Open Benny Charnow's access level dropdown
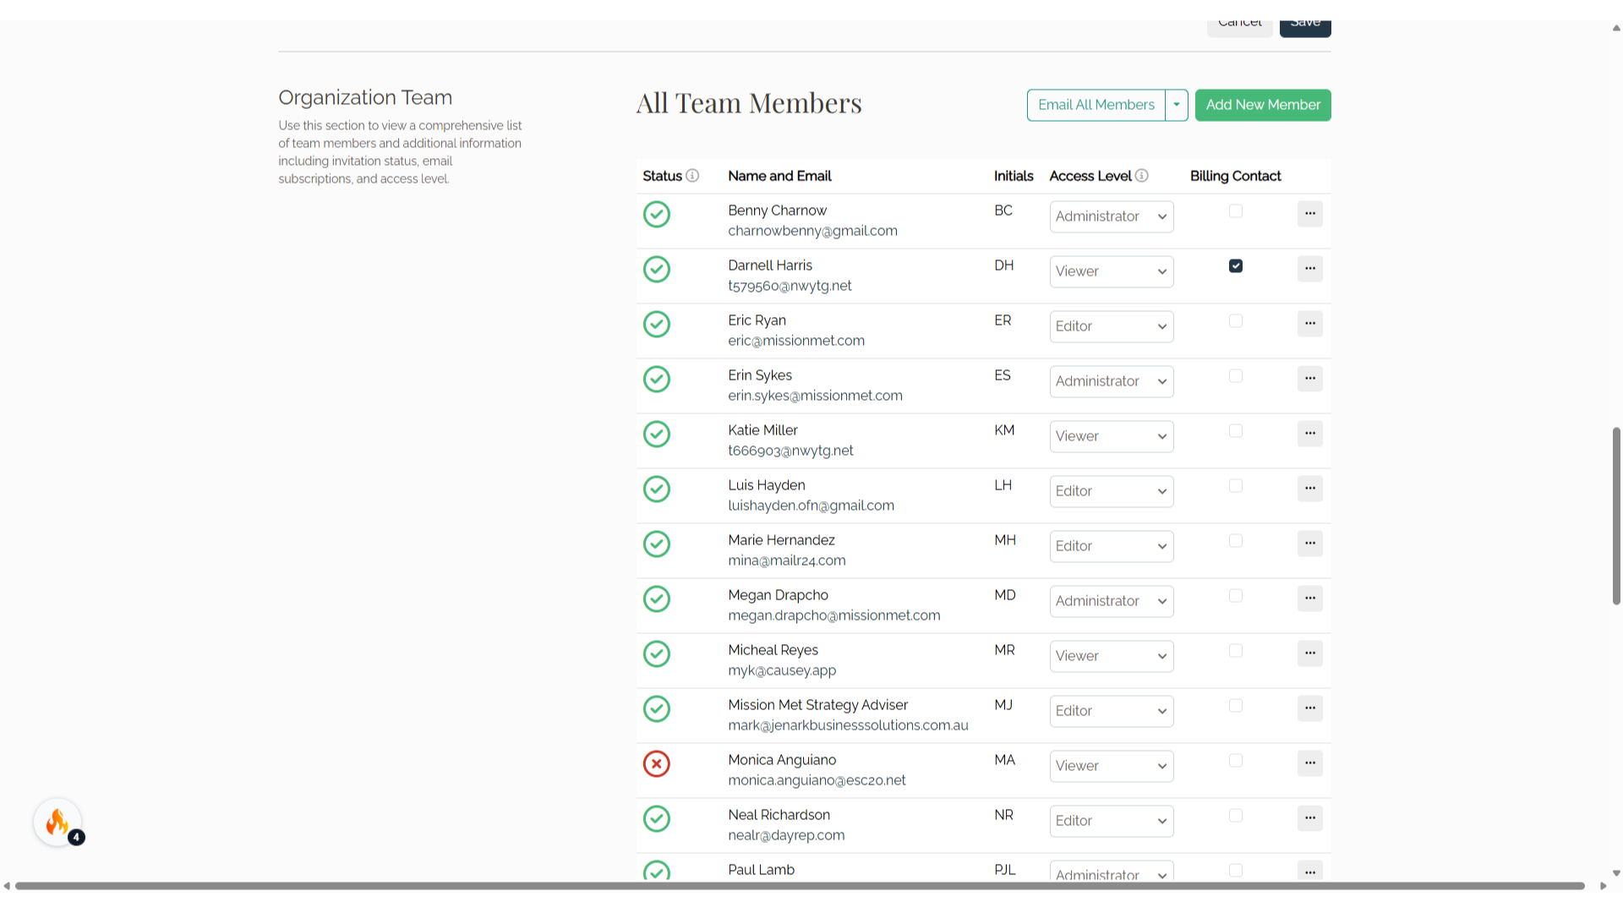The height and width of the screenshot is (913, 1623). [1112, 216]
